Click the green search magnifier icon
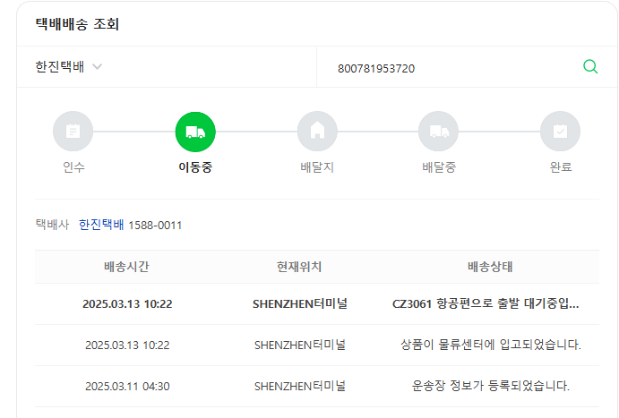Image resolution: width=619 pixels, height=418 pixels. pyautogui.click(x=590, y=66)
